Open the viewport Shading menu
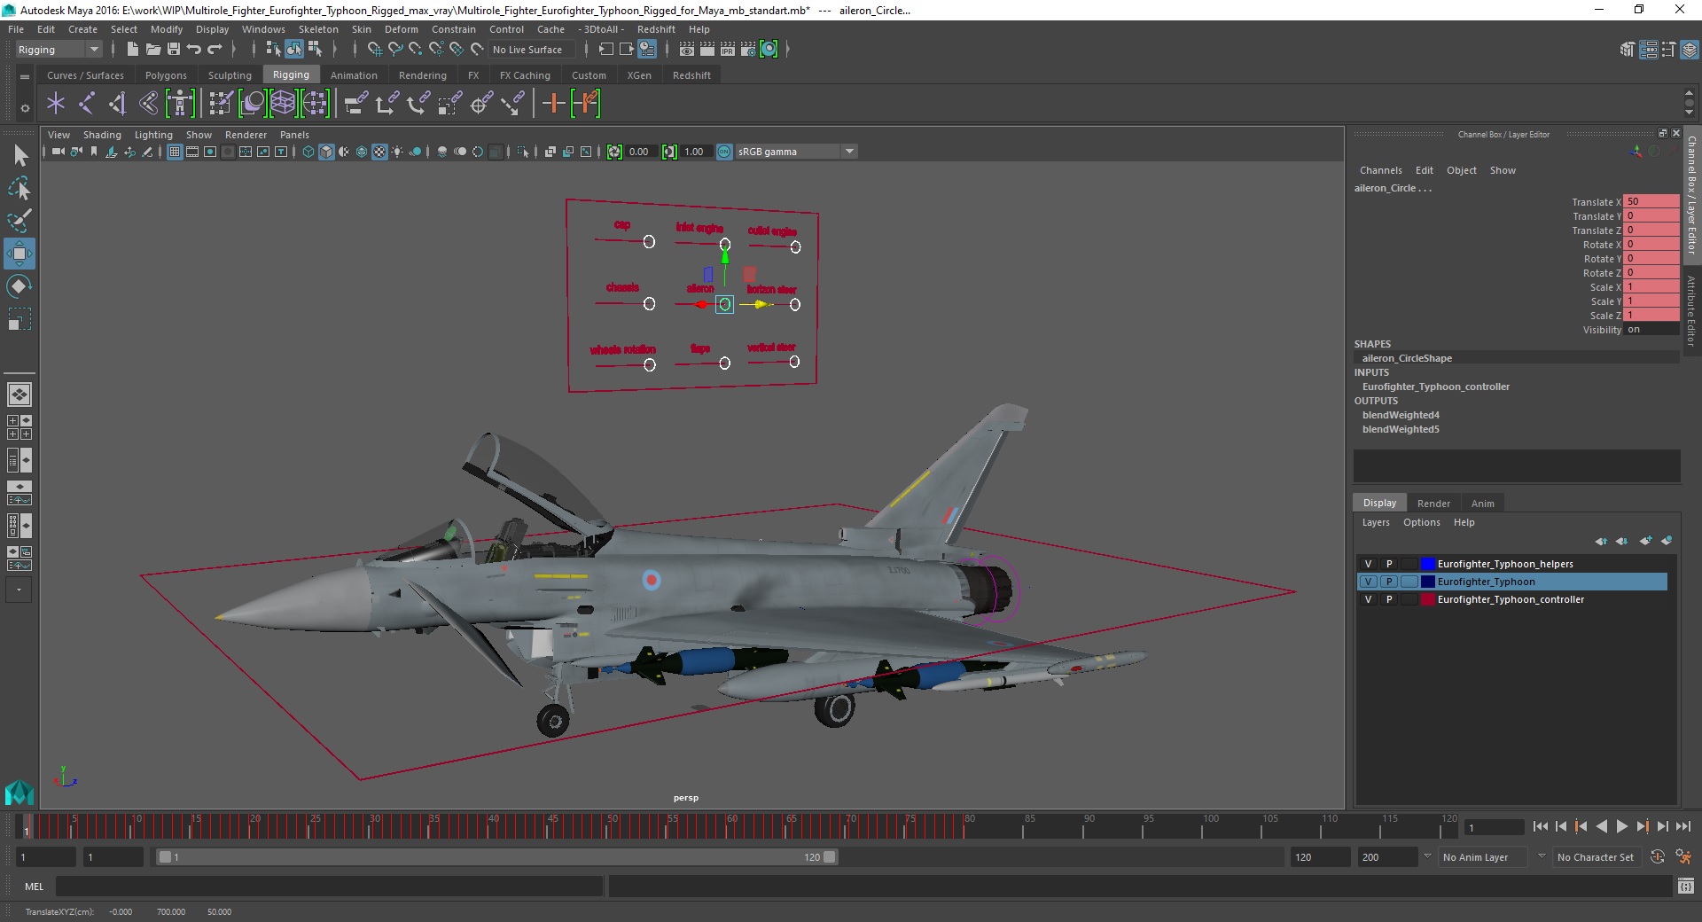 tap(102, 135)
